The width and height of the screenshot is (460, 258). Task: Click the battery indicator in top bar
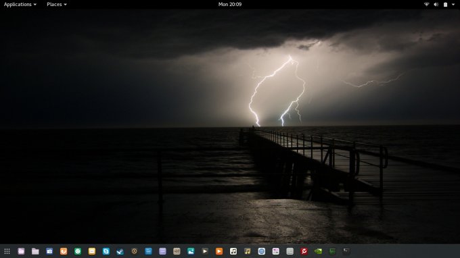pos(445,5)
